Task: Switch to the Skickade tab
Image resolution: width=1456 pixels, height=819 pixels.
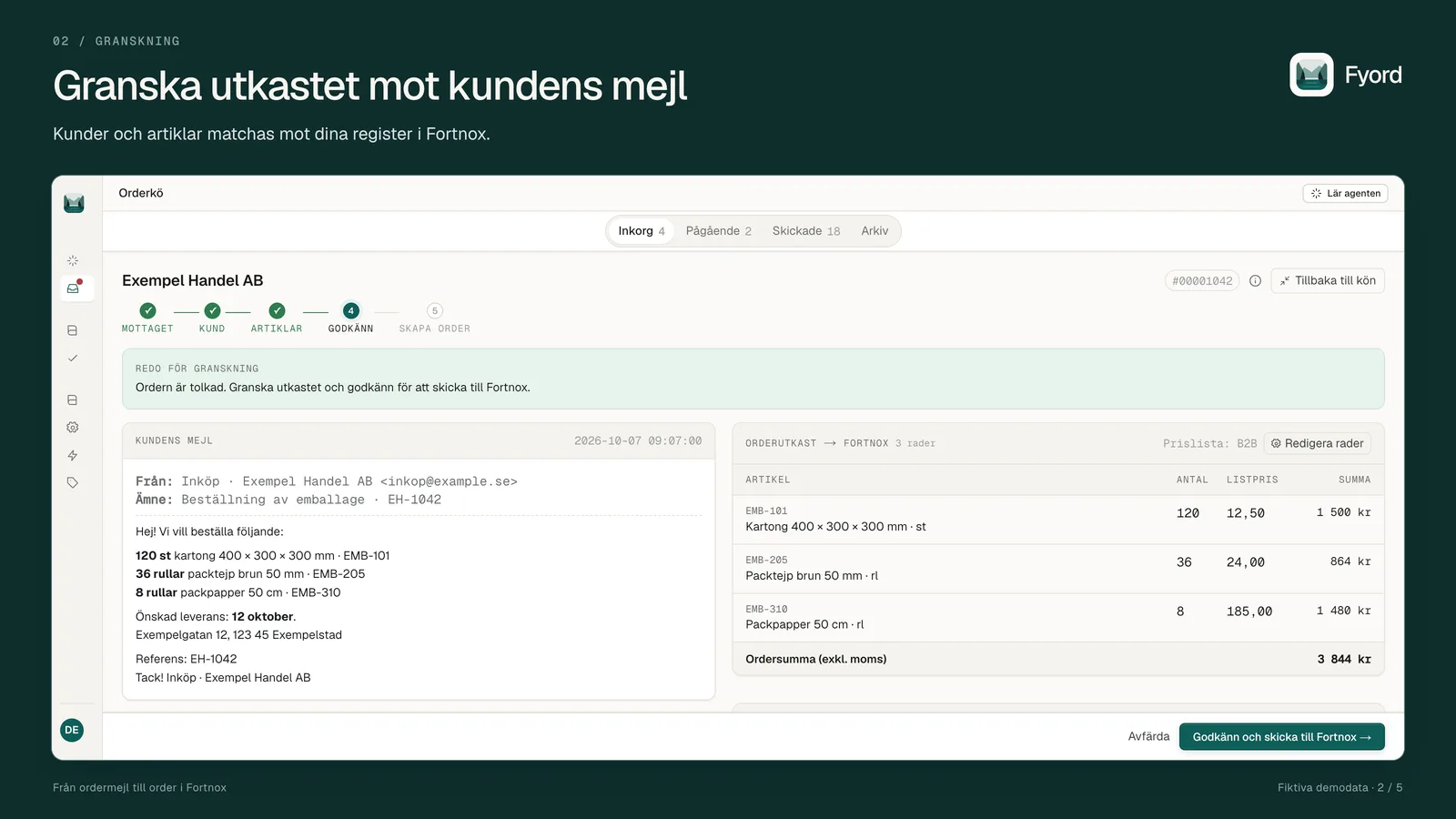Action: [x=806, y=231]
